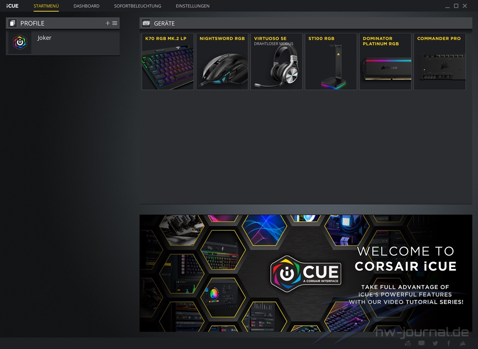
Task: Open the Facebook icon in footer
Action: click(449, 343)
